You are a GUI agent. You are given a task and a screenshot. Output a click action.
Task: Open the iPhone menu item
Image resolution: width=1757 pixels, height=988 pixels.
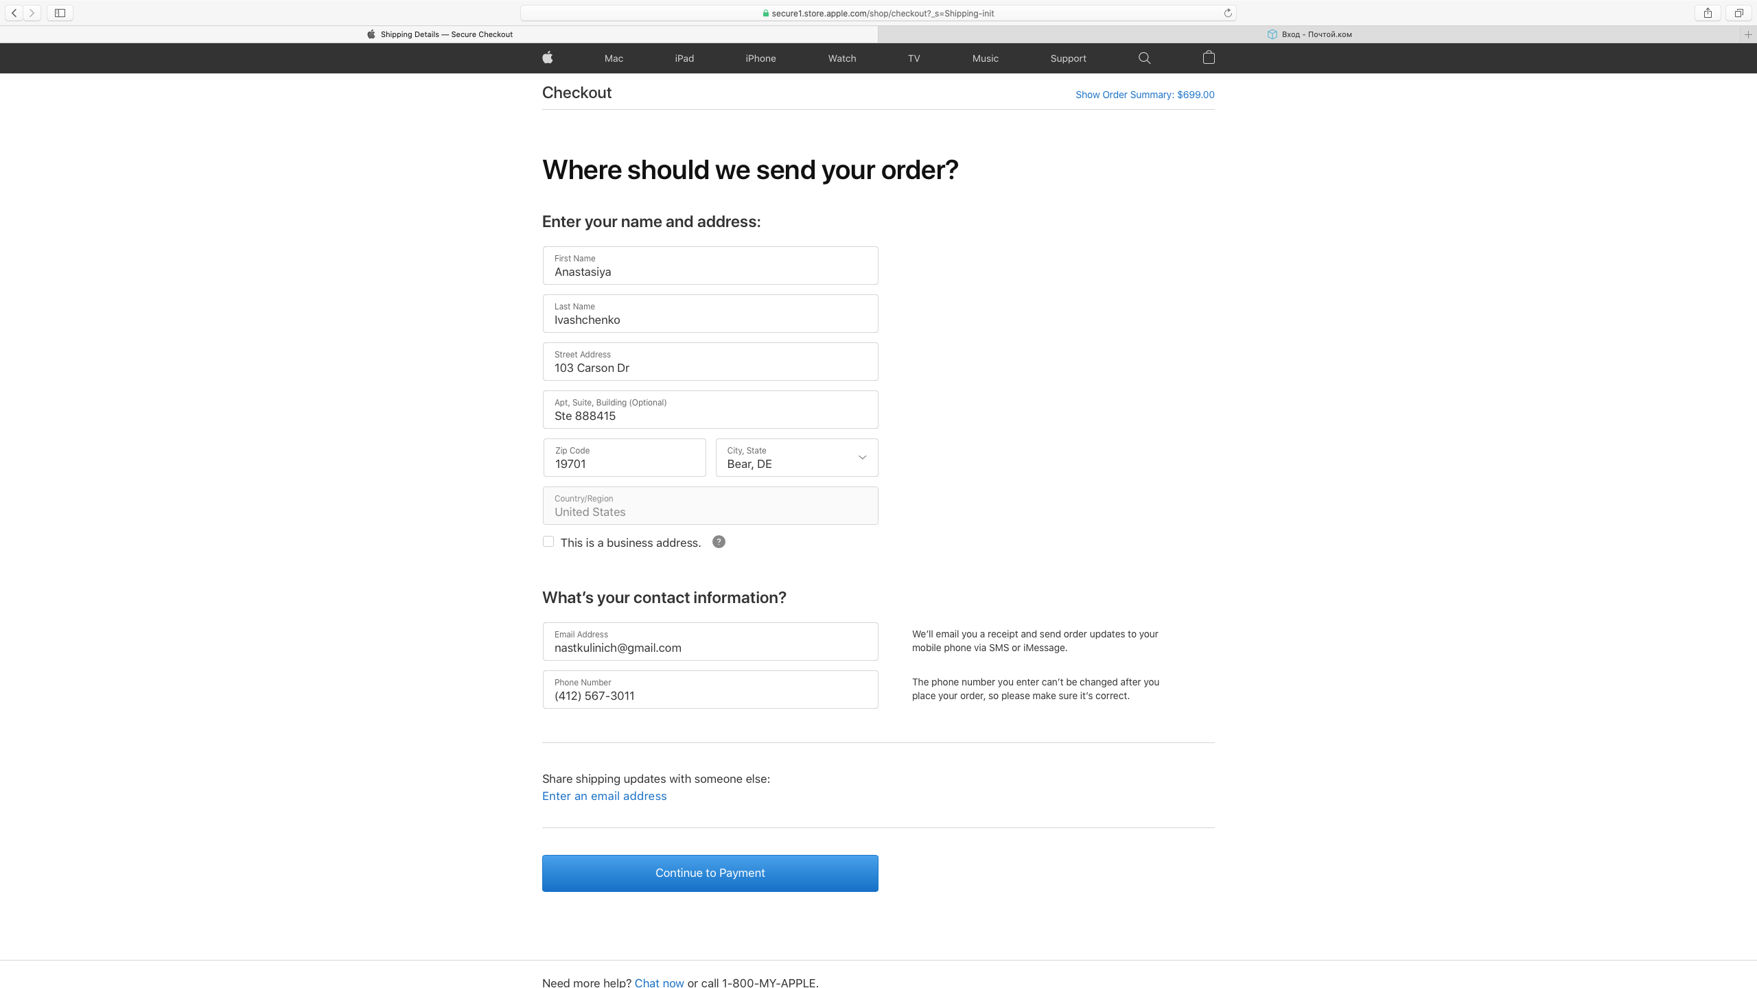760,58
